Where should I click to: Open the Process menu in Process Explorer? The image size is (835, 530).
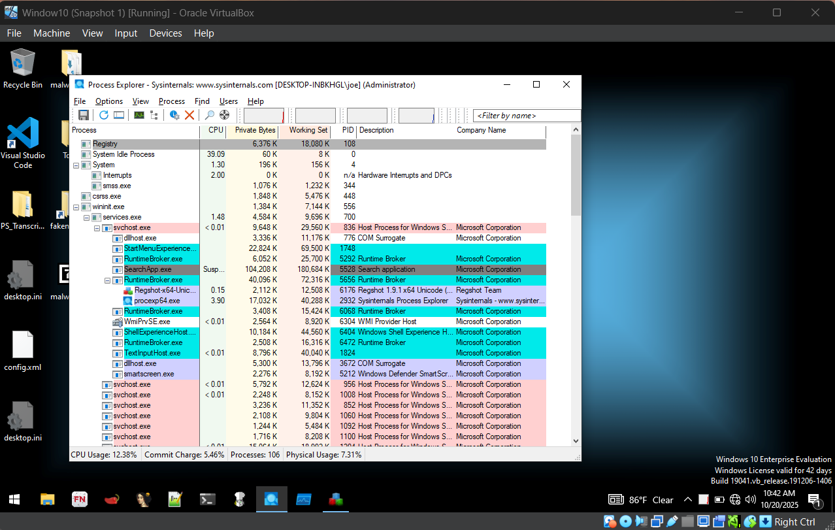click(172, 101)
